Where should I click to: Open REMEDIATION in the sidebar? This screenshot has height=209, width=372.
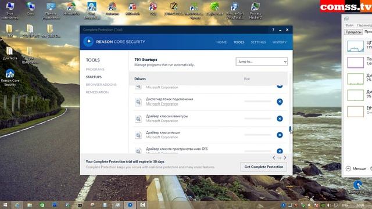click(97, 92)
